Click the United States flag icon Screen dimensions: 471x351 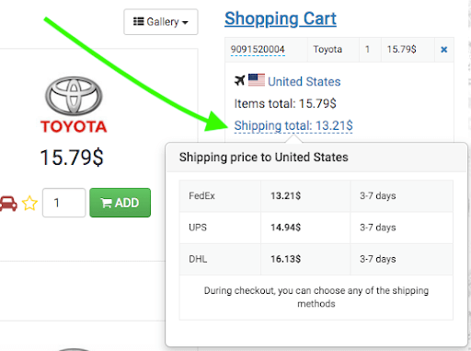click(x=257, y=80)
